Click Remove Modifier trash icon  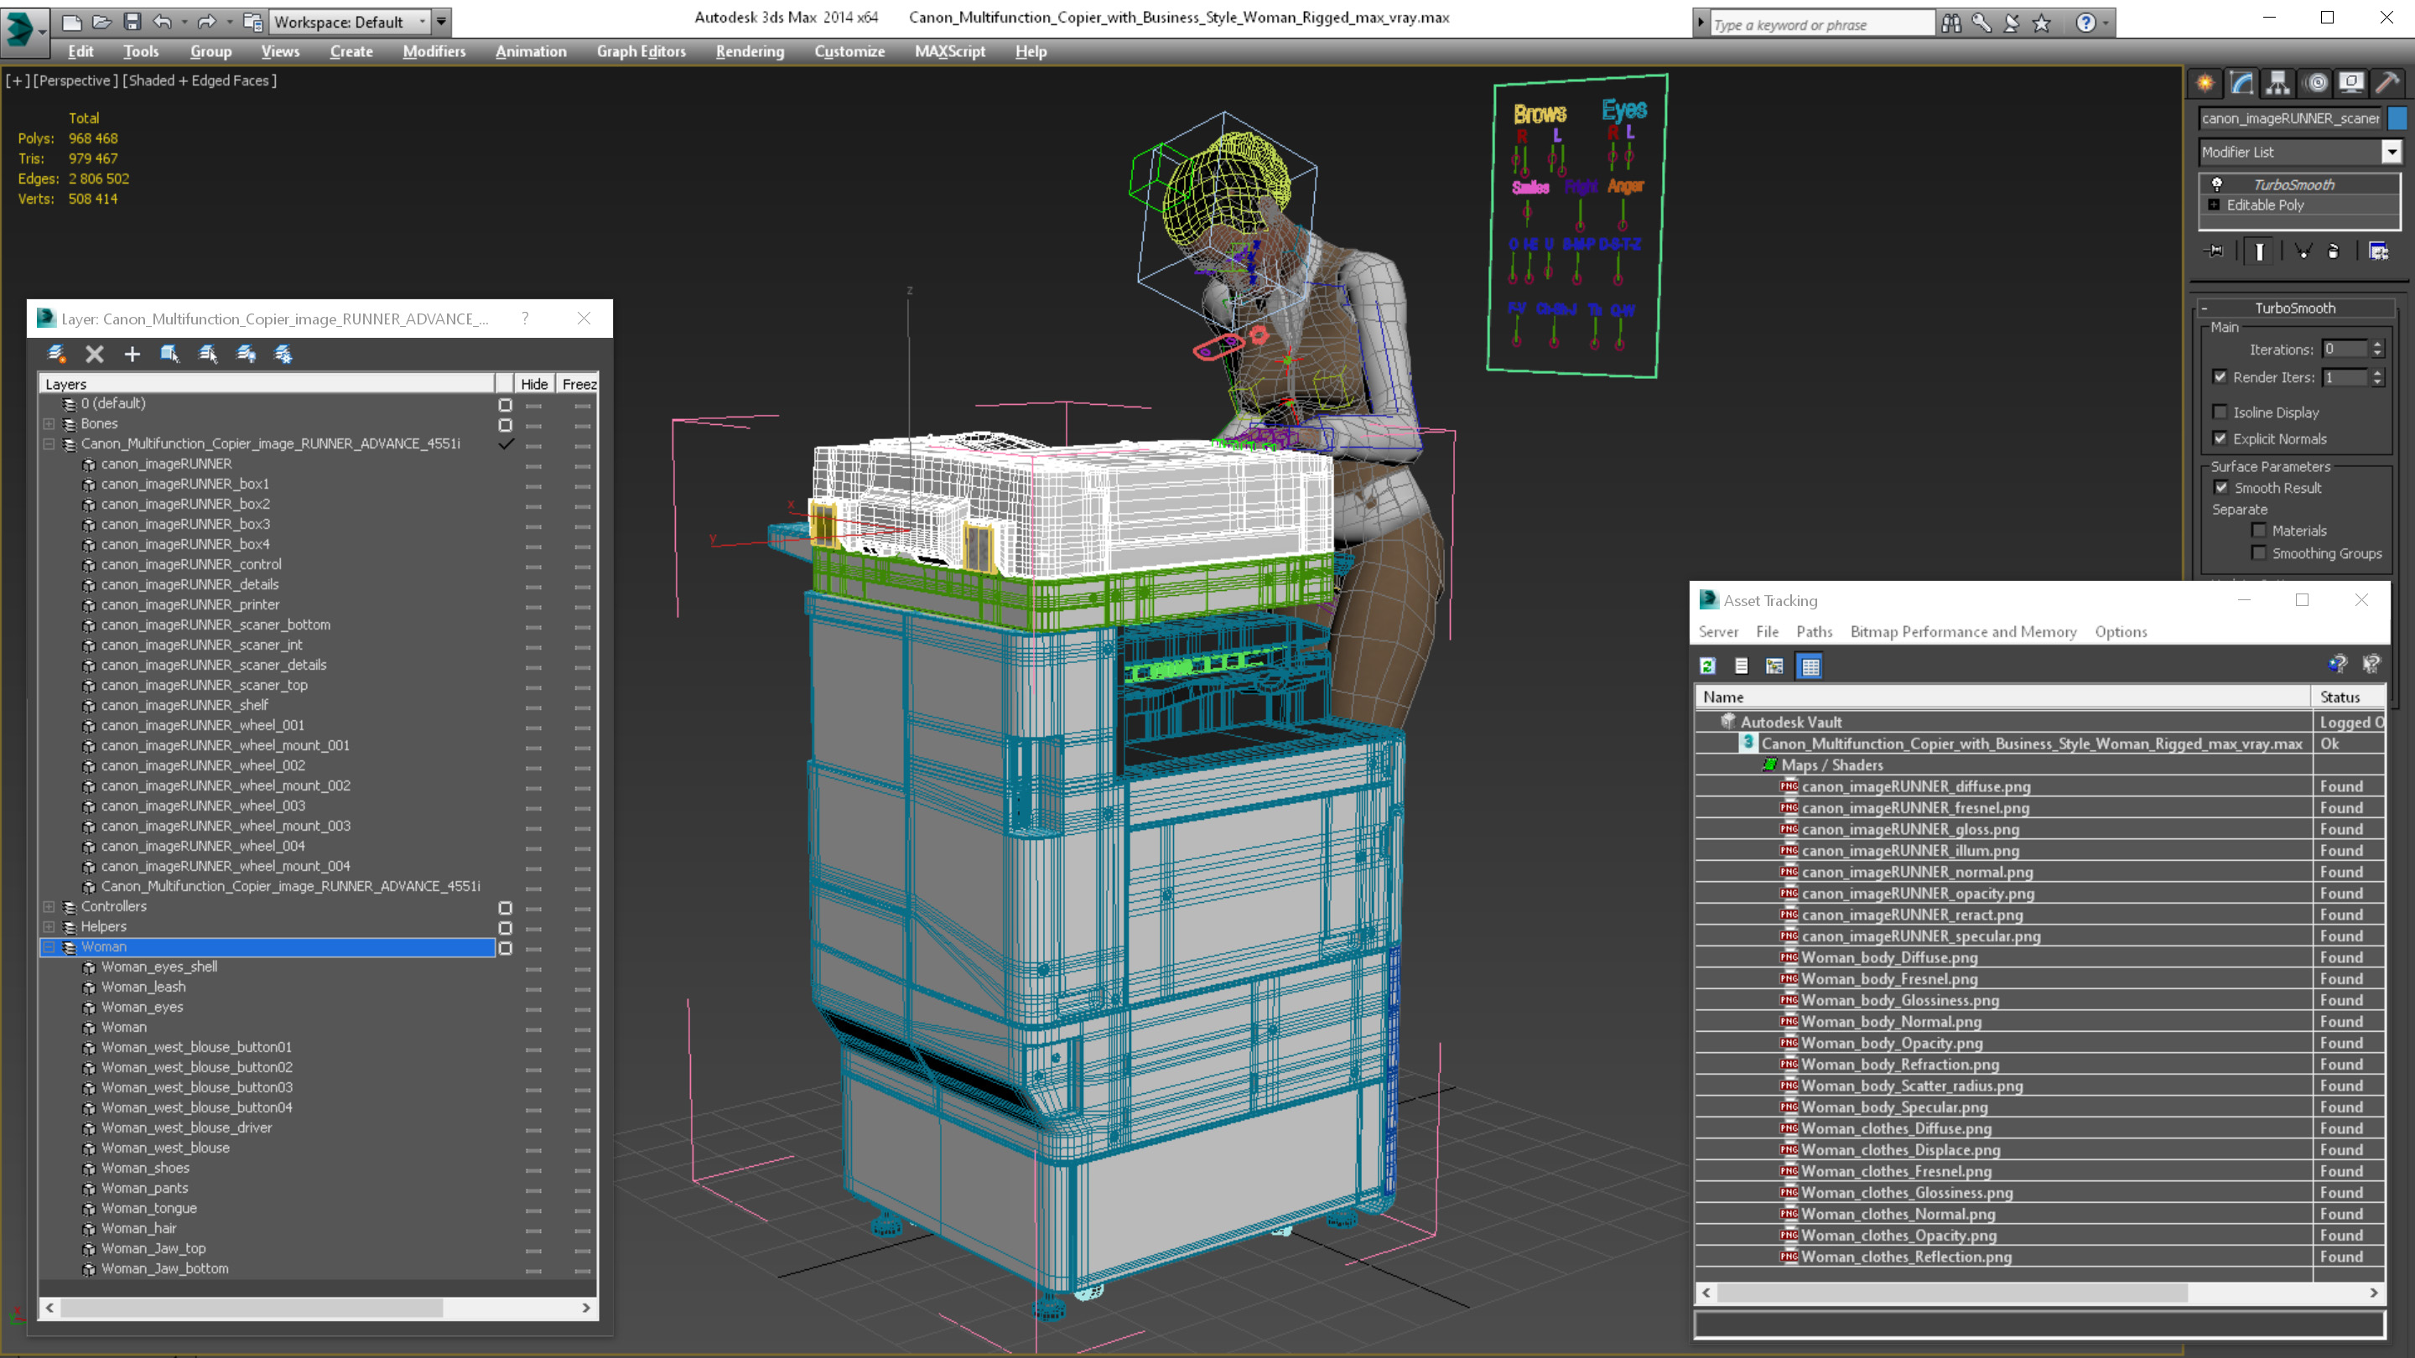pyautogui.click(x=2334, y=251)
